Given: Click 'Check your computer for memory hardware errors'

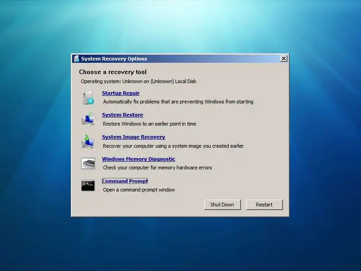Looking at the screenshot, I should (x=157, y=168).
